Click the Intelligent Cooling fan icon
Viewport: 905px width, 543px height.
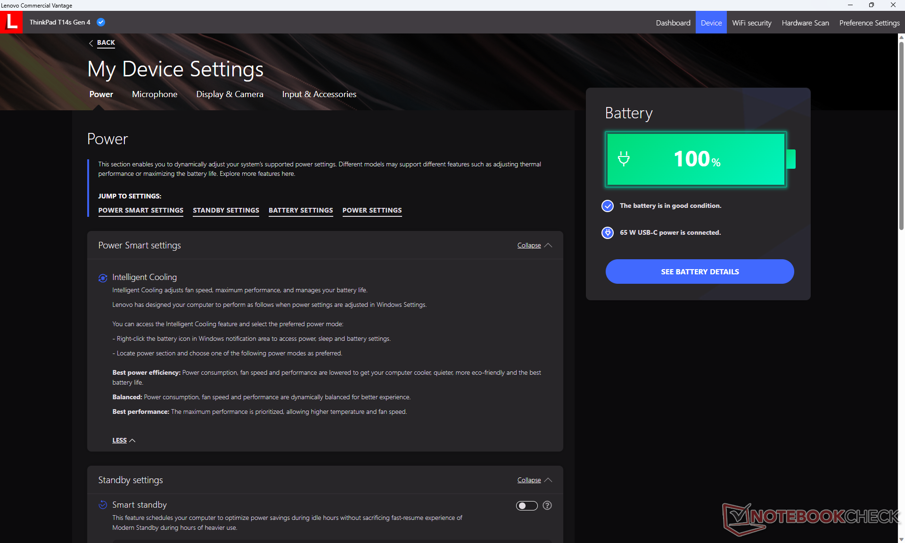(103, 278)
